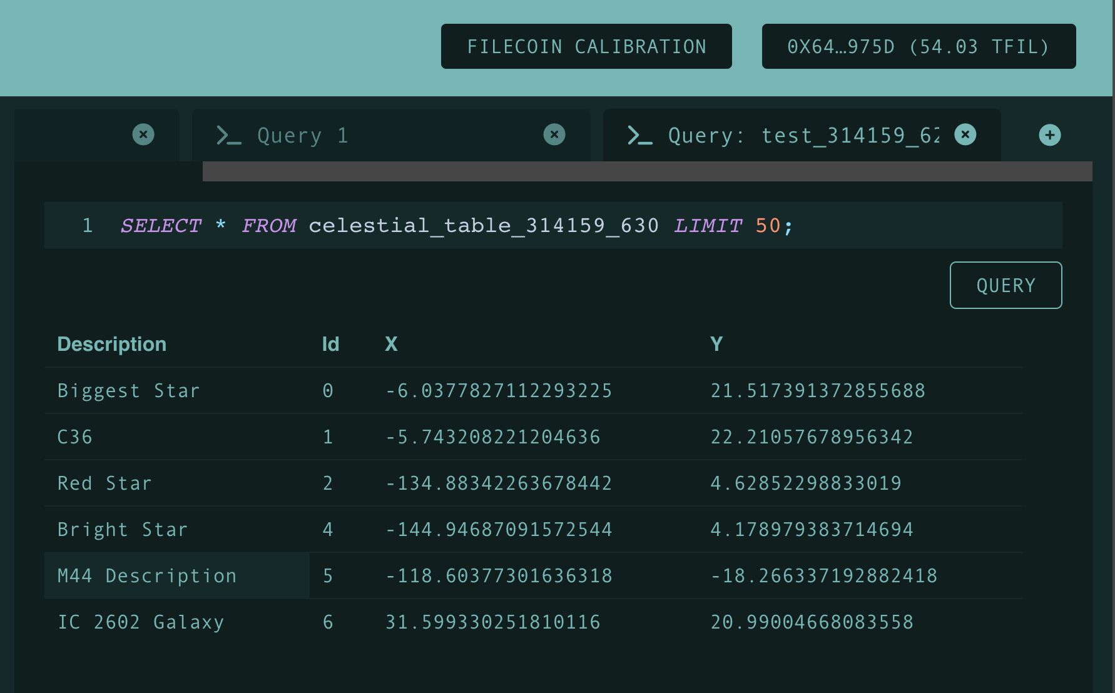Screen dimensions: 1115x693
Task: Select the Biggest Star cell
Action: 177,390
